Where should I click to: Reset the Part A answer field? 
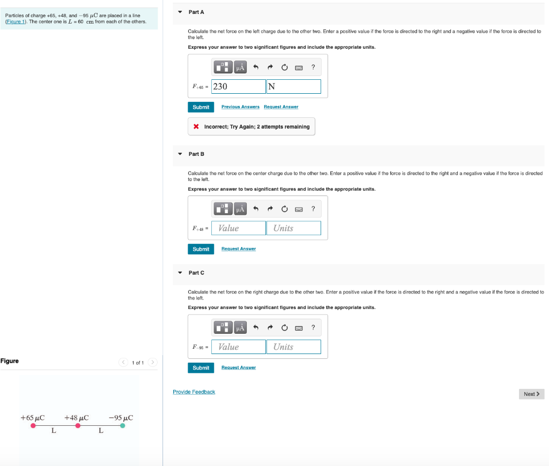coord(284,66)
